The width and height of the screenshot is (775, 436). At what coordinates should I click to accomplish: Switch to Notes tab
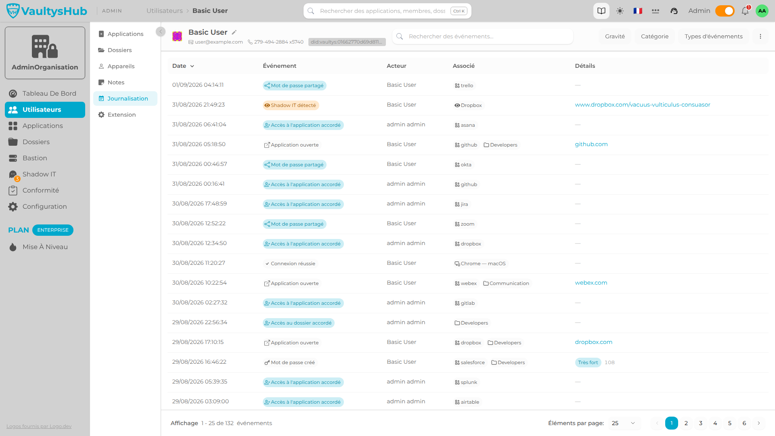(x=125, y=82)
